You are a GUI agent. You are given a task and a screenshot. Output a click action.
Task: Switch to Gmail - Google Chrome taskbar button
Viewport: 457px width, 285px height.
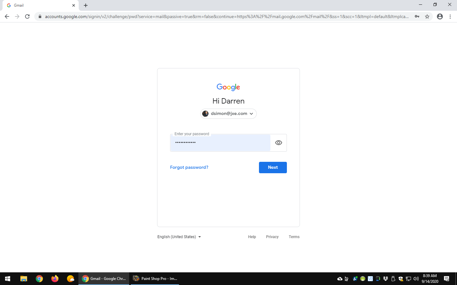104,279
